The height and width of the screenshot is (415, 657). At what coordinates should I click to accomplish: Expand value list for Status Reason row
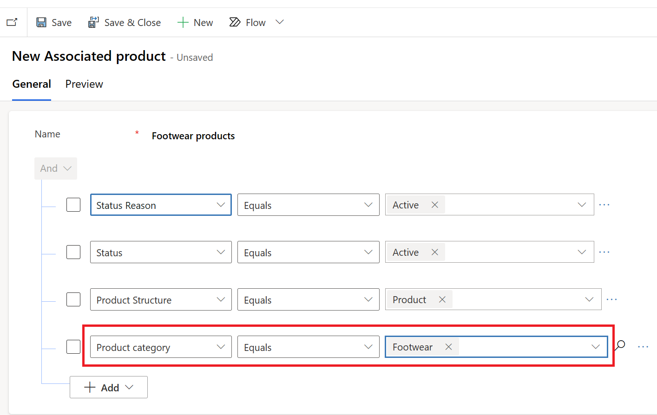(x=582, y=205)
